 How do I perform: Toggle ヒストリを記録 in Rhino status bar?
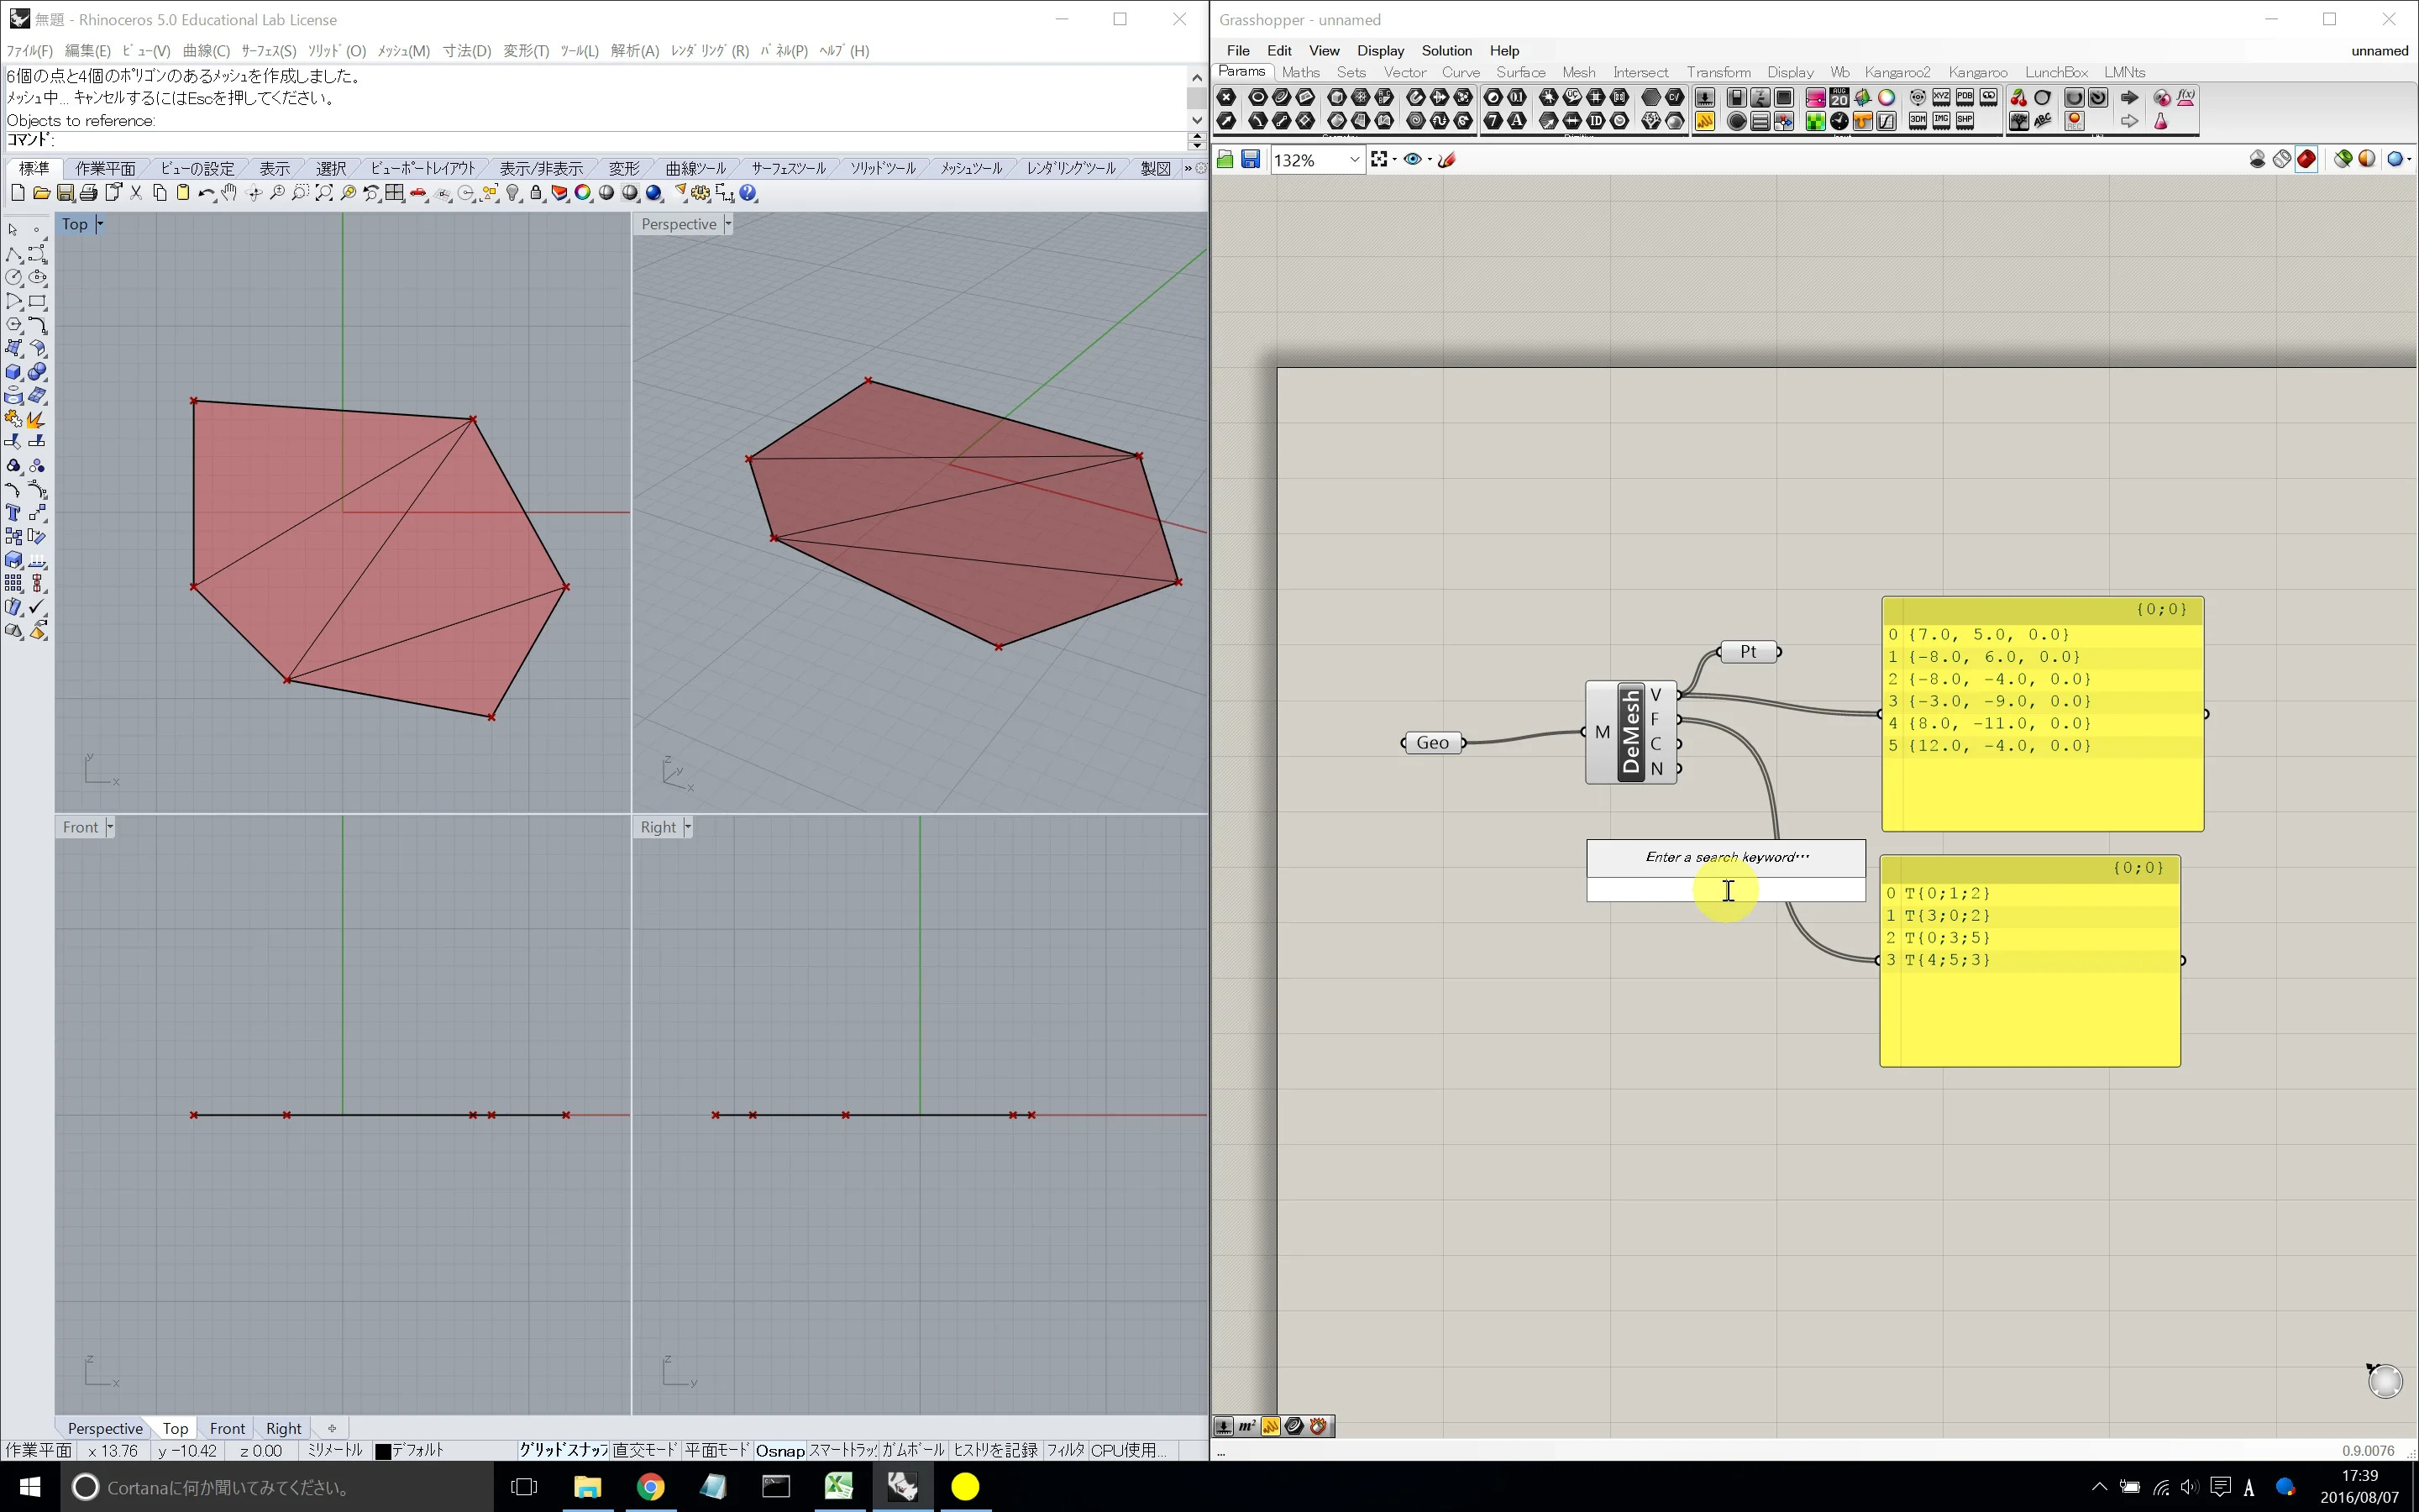(x=994, y=1450)
